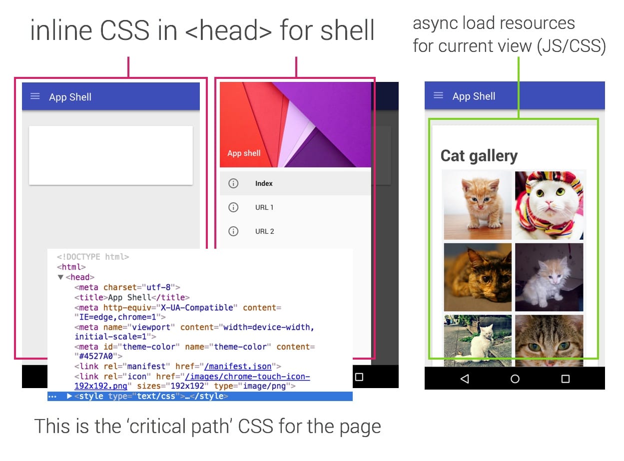
Task: Select the URL 2 navigation entry
Action: [264, 231]
